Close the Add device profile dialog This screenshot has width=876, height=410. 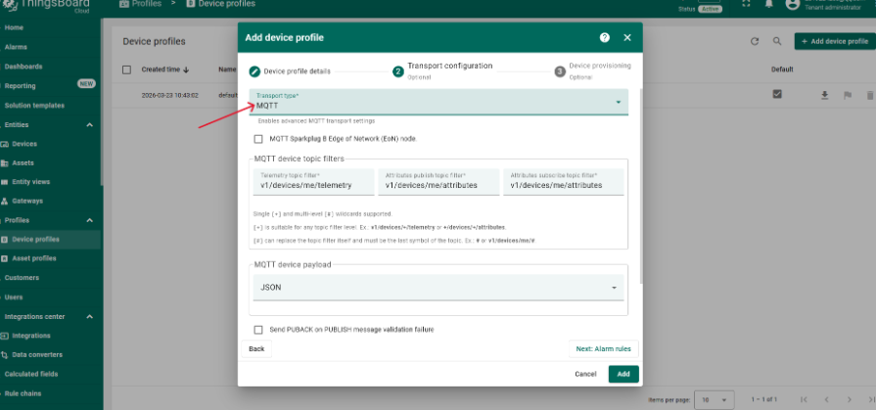pos(627,37)
